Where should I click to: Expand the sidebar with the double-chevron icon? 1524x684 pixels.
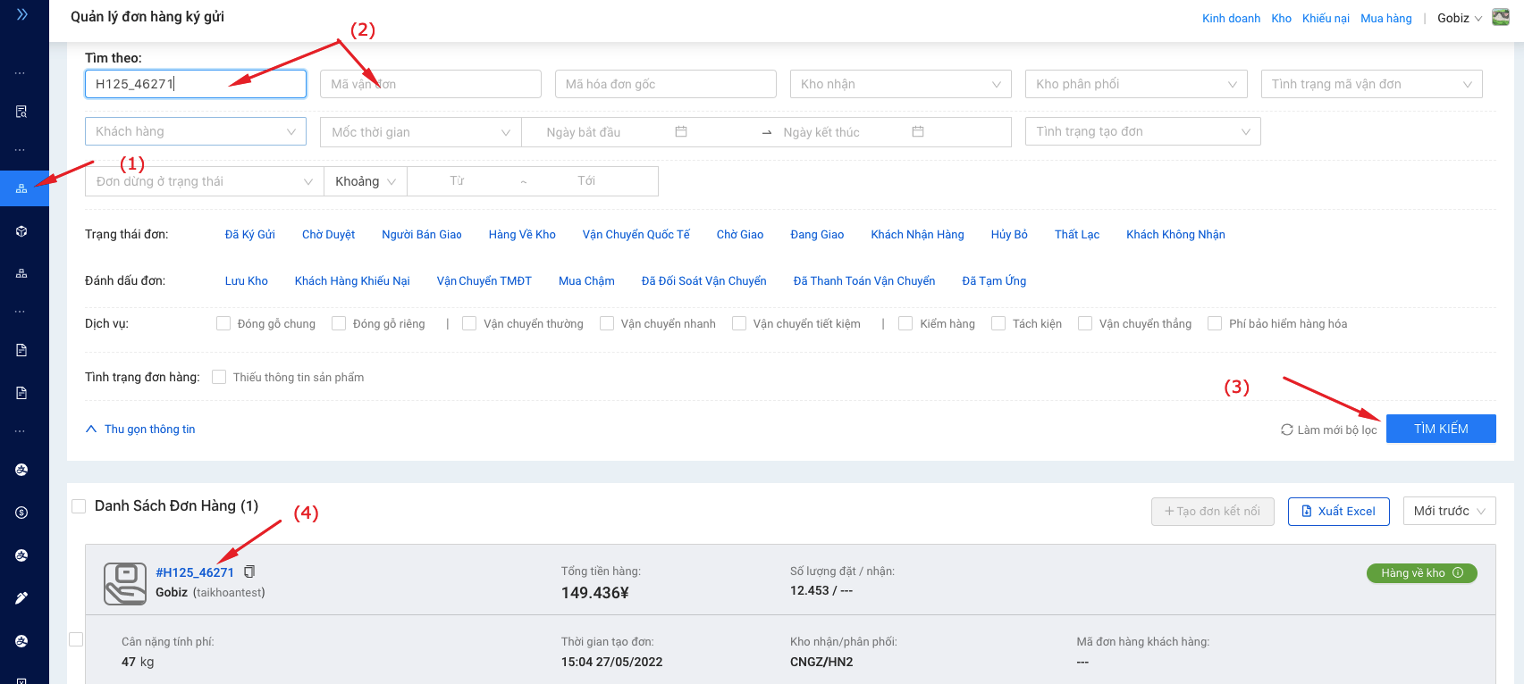coord(22,14)
